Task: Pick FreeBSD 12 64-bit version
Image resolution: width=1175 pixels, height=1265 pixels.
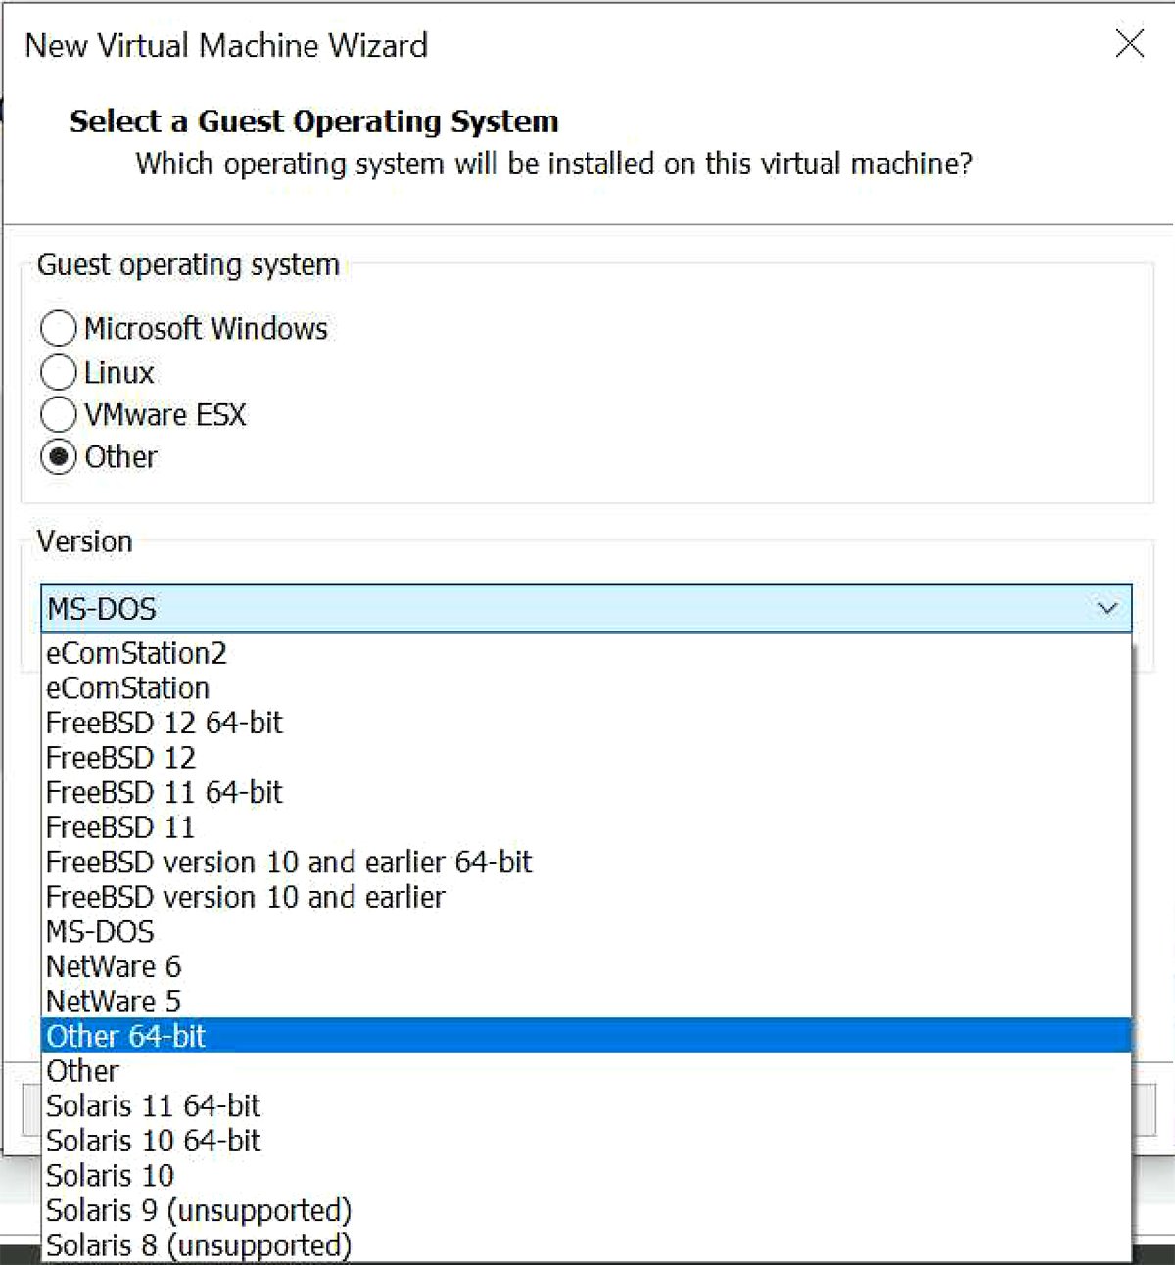Action: [164, 723]
